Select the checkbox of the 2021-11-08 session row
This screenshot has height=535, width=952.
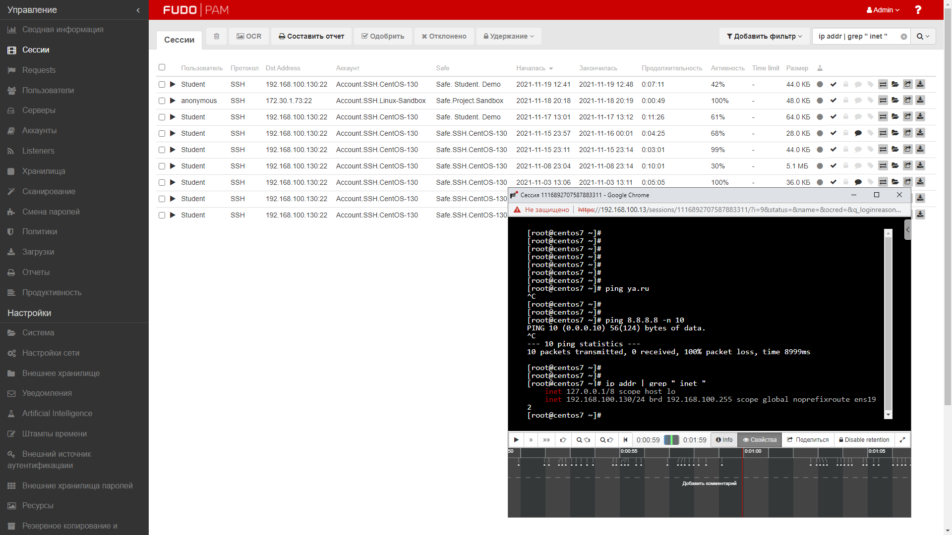[162, 166]
